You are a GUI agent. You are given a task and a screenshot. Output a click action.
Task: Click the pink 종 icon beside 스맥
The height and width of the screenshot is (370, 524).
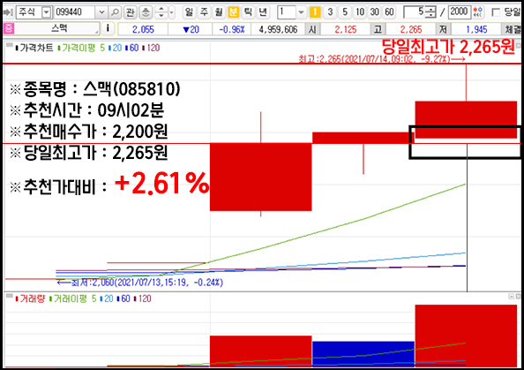pos(8,28)
